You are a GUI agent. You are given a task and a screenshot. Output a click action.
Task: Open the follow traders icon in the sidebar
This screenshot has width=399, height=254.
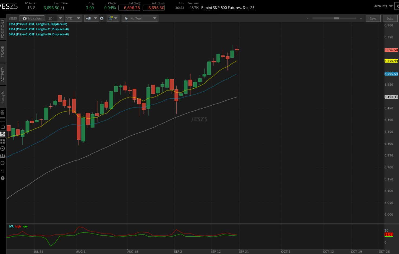(x=3, y=156)
